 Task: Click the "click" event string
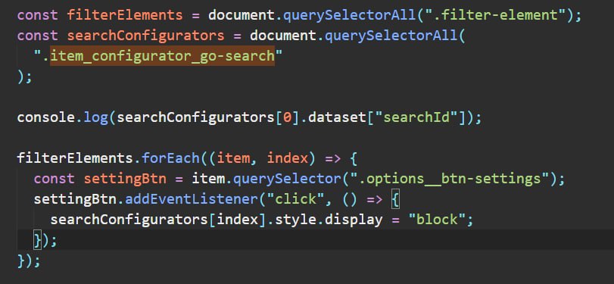click(x=296, y=199)
